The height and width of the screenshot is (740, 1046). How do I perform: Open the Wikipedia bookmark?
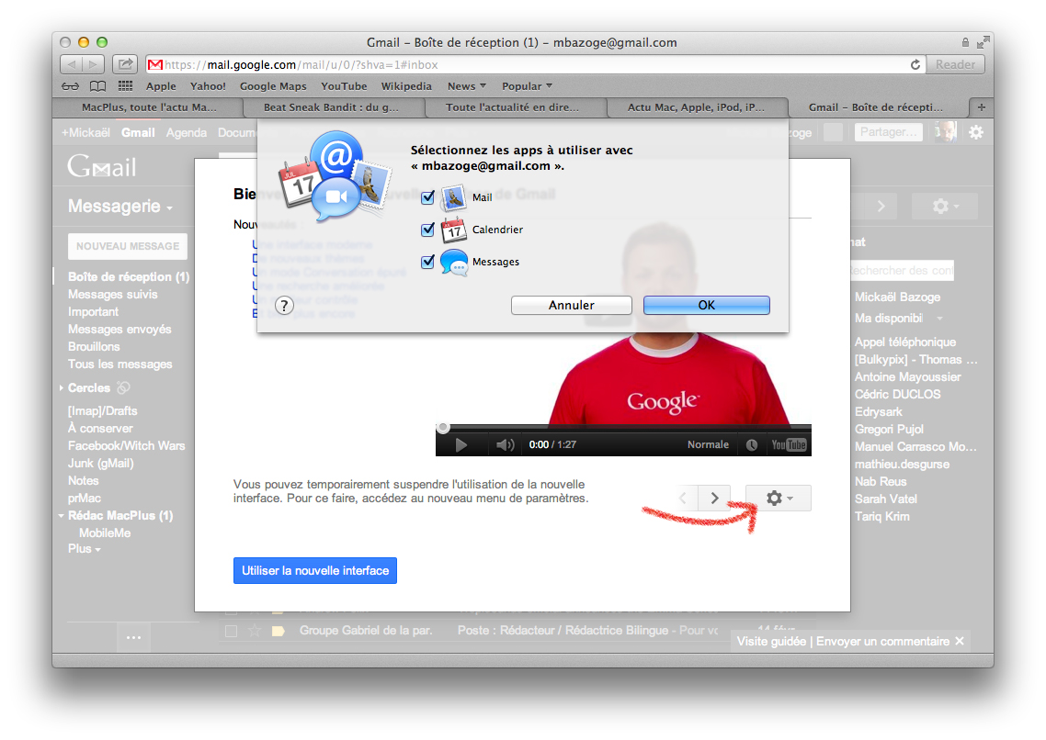click(x=406, y=86)
